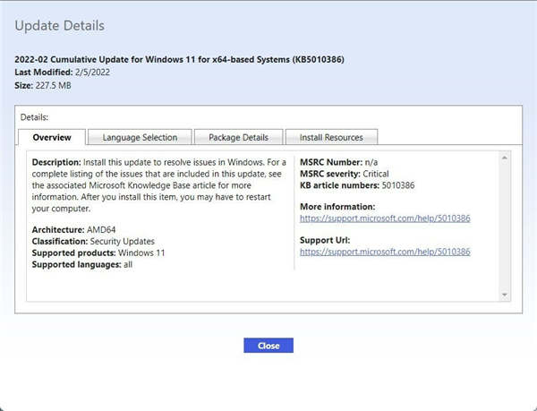
Task: Select the Package Details tab
Action: click(x=239, y=137)
